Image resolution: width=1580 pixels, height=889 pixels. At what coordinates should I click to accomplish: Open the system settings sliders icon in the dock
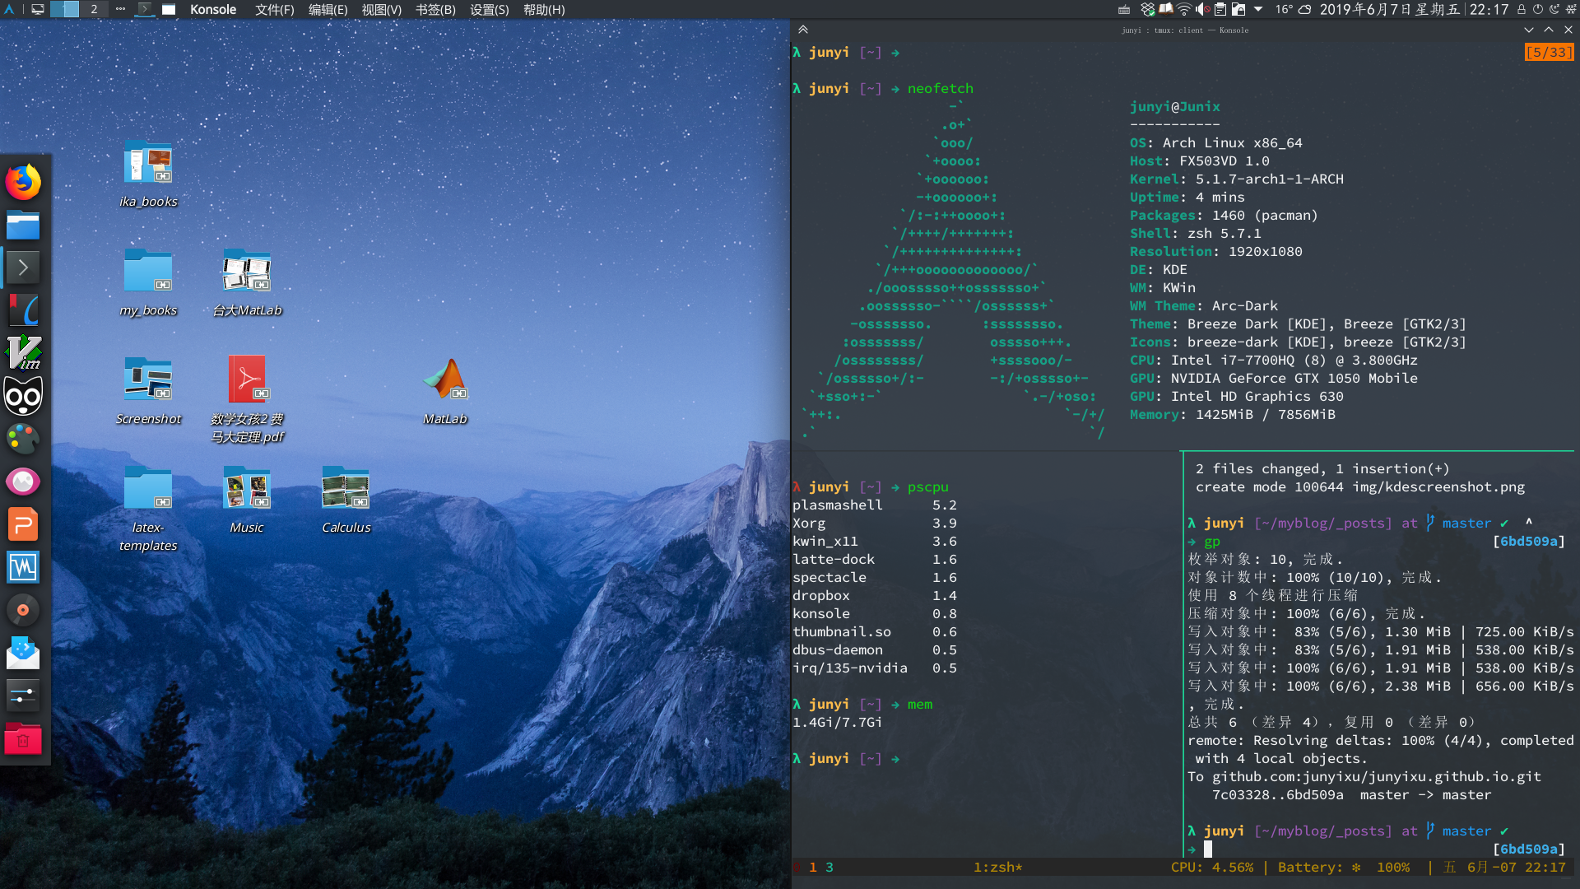(23, 696)
